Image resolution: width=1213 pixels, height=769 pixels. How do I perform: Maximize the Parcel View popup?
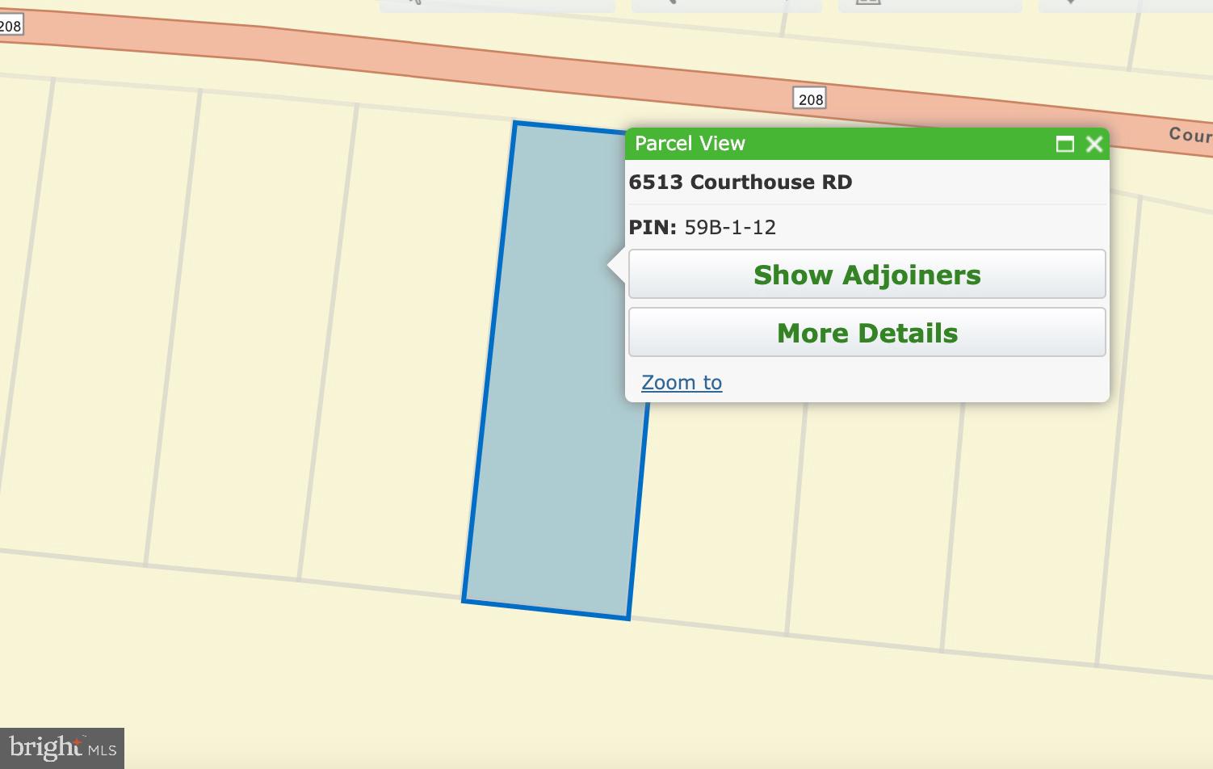[x=1065, y=144]
